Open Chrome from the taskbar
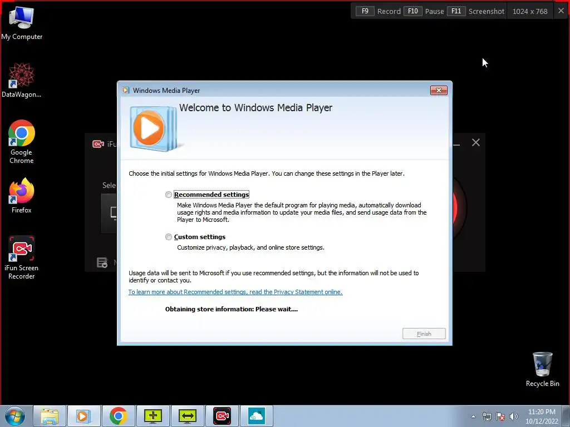The height and width of the screenshot is (427, 570). (118, 416)
